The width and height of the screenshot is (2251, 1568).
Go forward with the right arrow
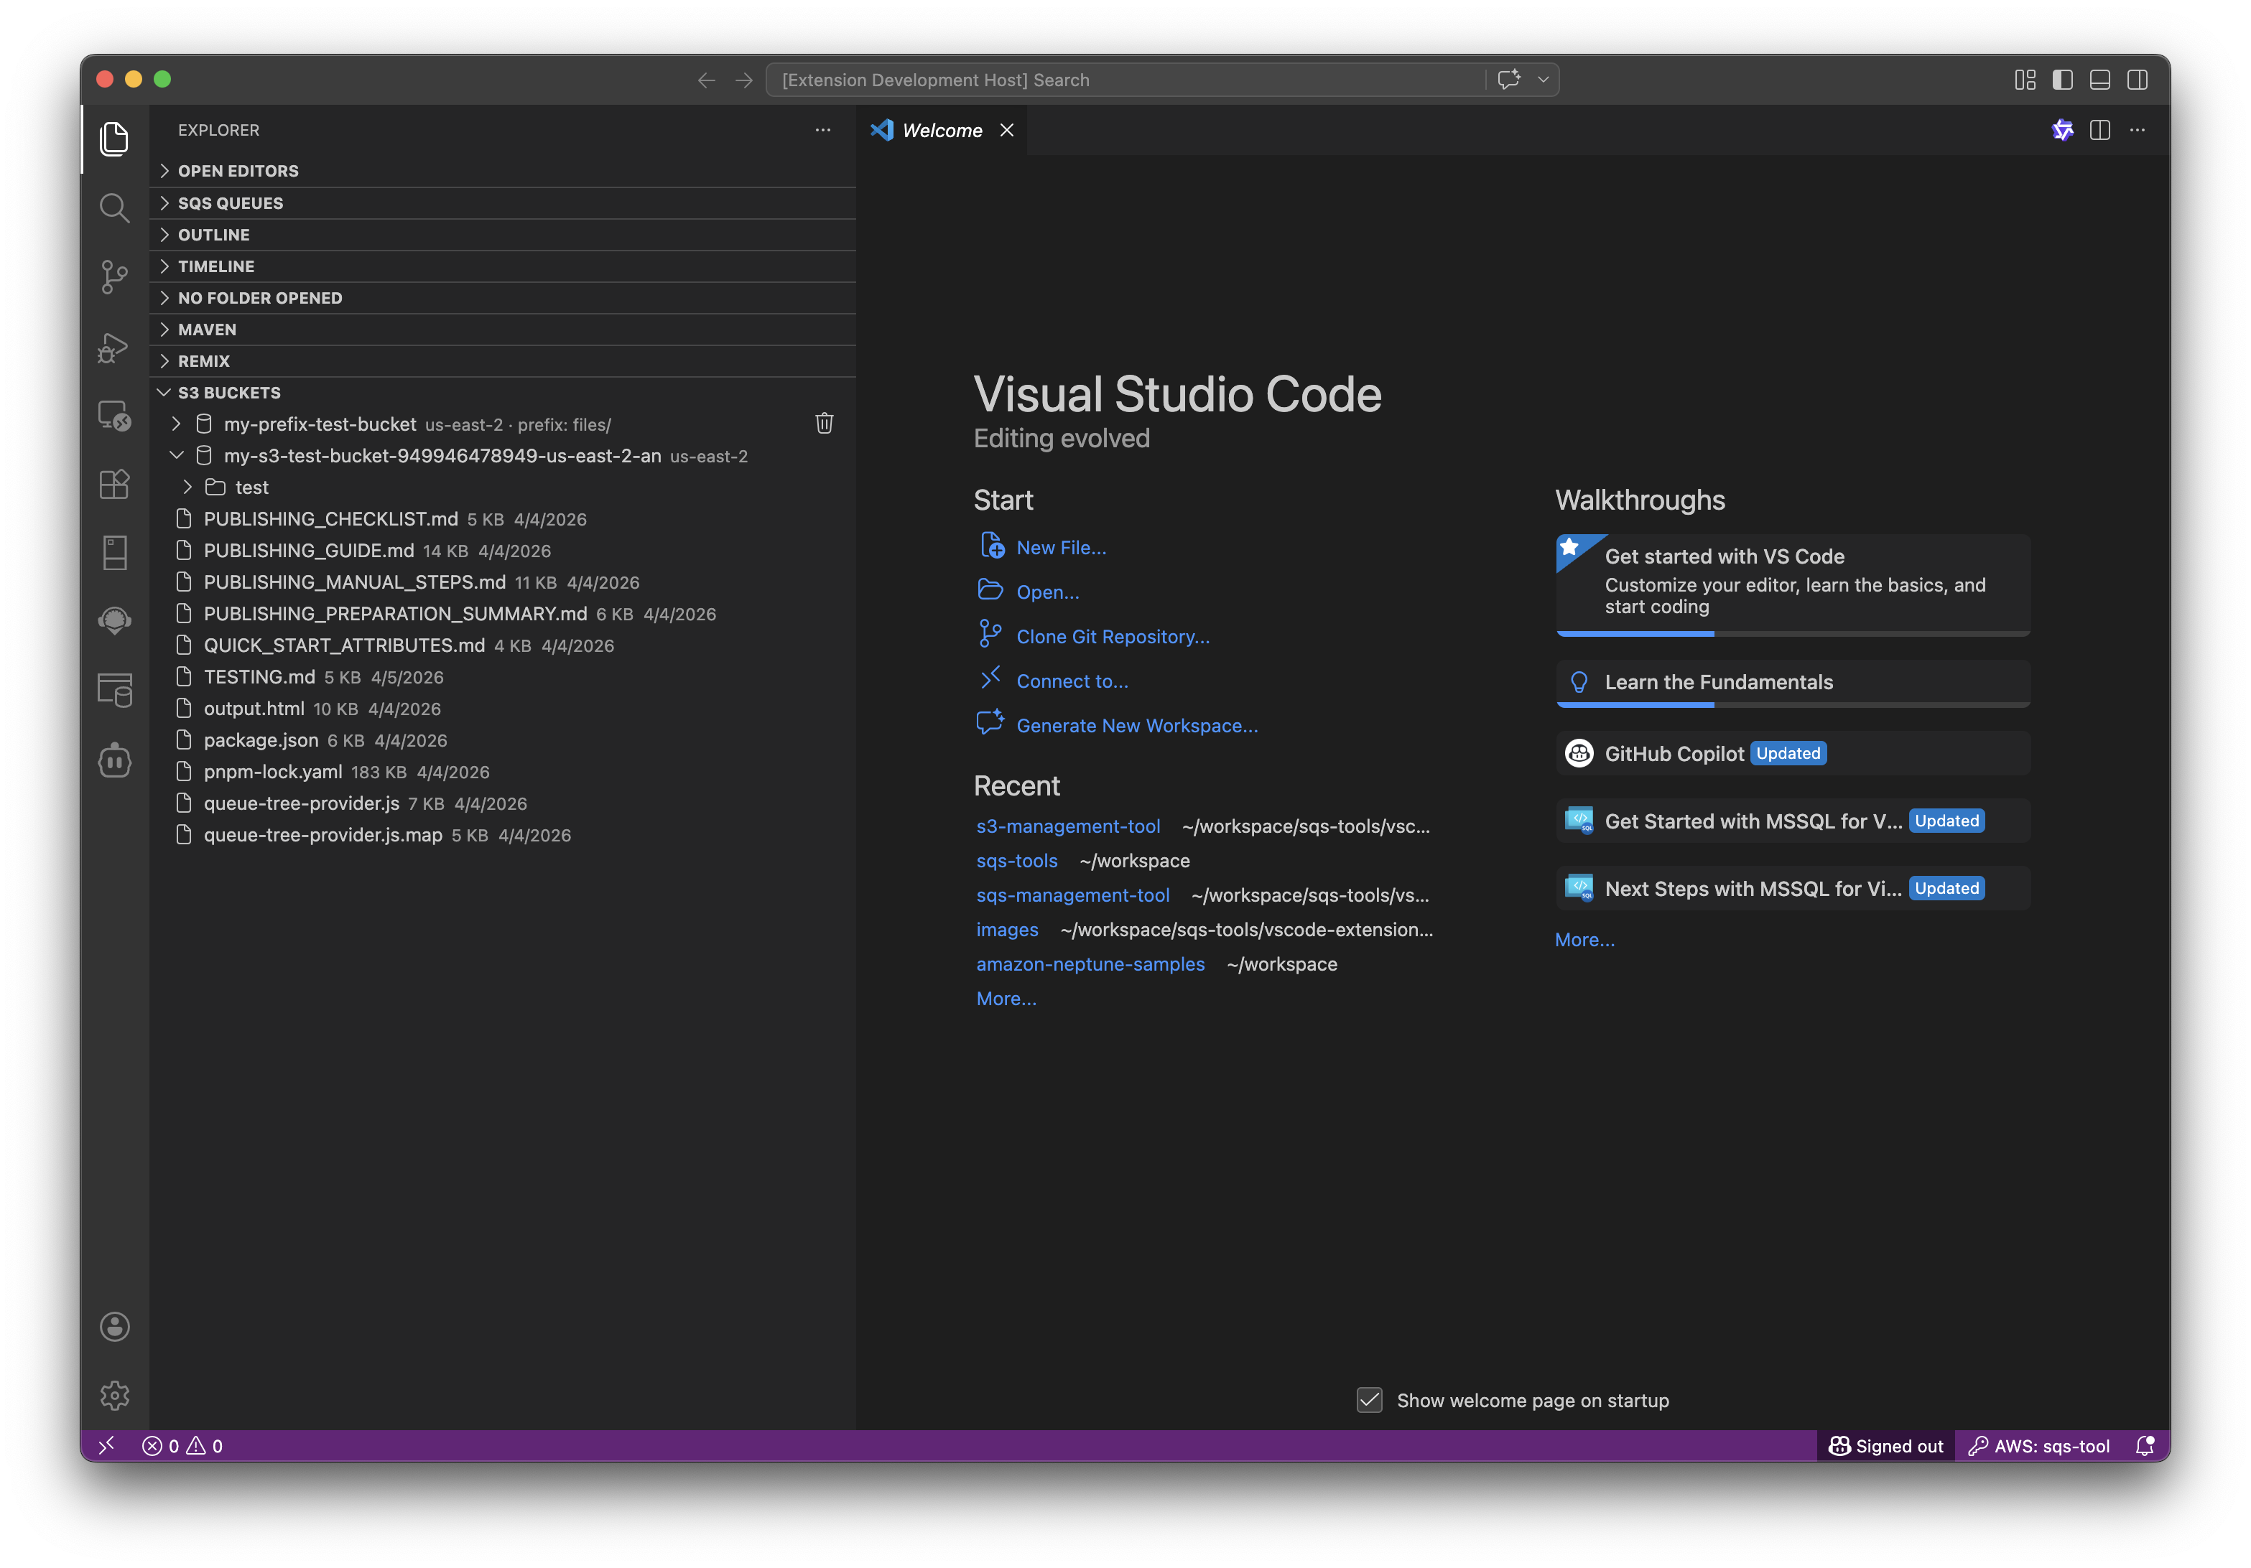pos(744,80)
